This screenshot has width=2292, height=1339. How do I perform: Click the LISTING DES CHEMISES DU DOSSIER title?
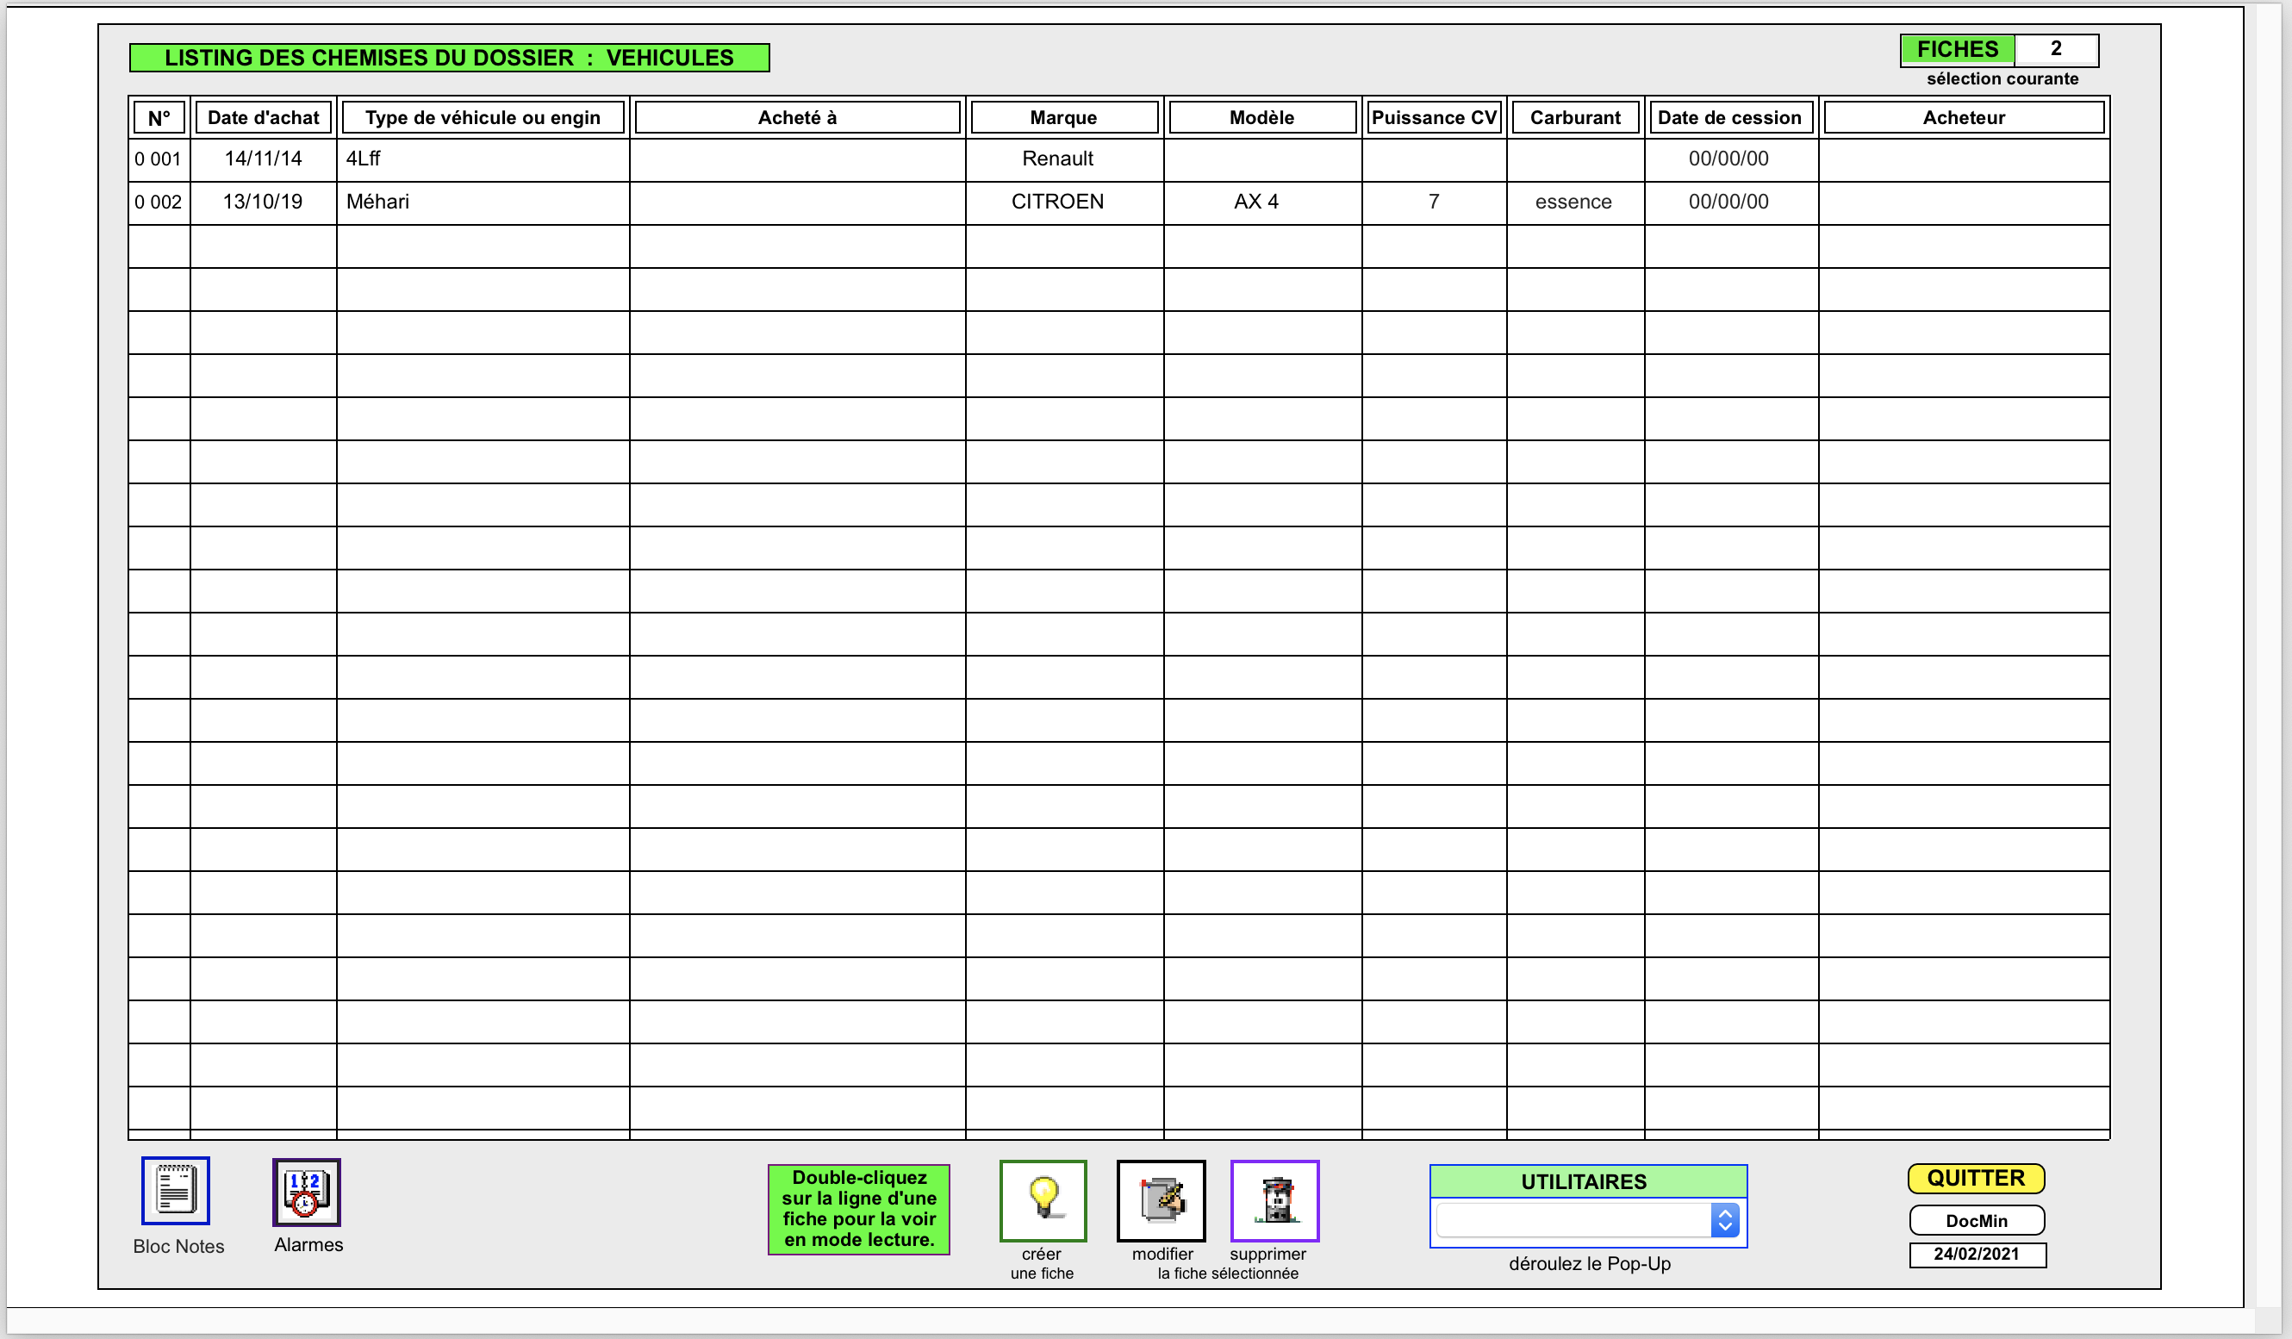tap(449, 59)
